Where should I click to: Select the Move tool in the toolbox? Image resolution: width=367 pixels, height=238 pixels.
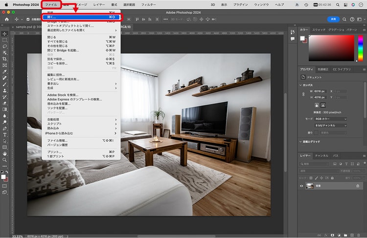[x=4, y=34]
